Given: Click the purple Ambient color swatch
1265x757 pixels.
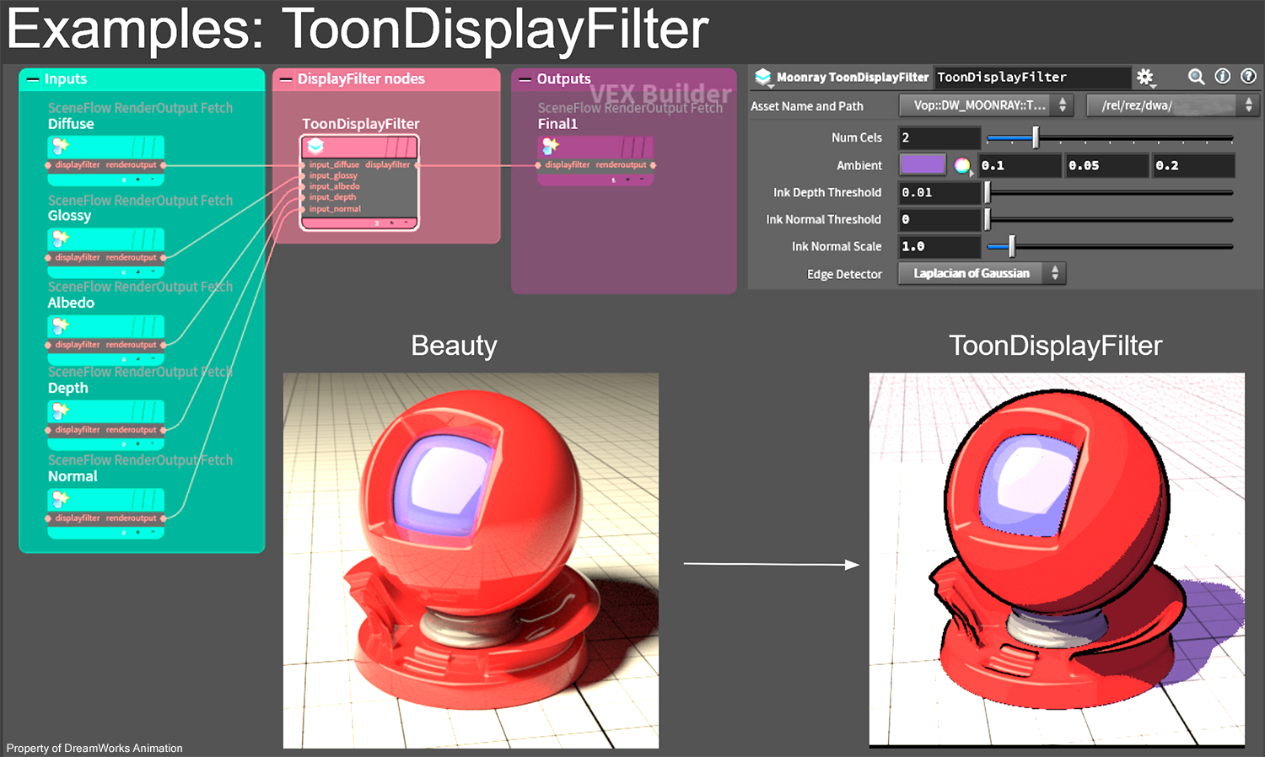Looking at the screenshot, I should pos(923,165).
